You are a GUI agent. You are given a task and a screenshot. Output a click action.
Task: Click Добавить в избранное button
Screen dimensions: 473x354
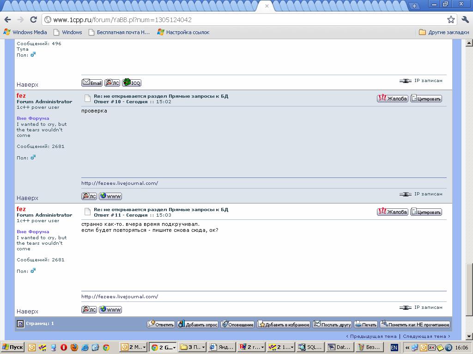pyautogui.click(x=284, y=324)
